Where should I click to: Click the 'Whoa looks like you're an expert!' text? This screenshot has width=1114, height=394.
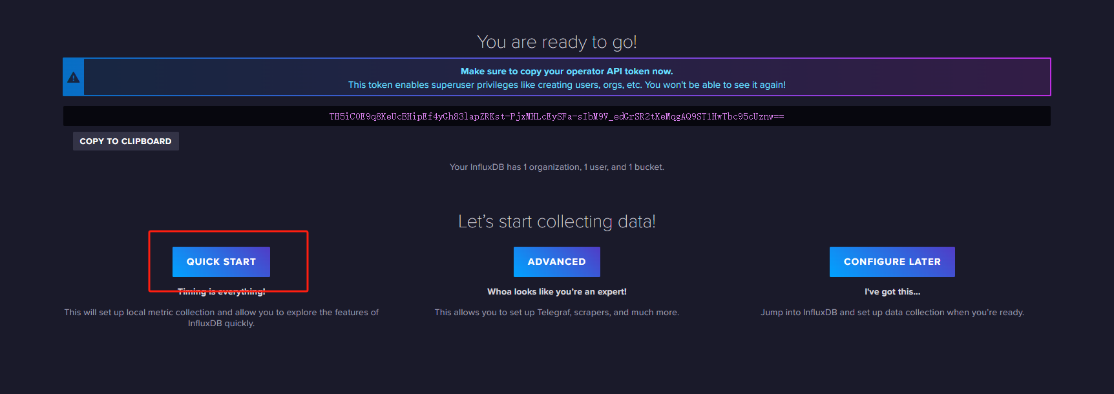pyautogui.click(x=557, y=291)
